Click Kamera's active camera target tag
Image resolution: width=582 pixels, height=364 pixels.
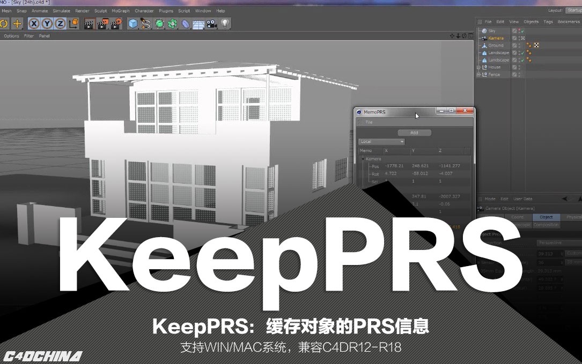click(522, 38)
